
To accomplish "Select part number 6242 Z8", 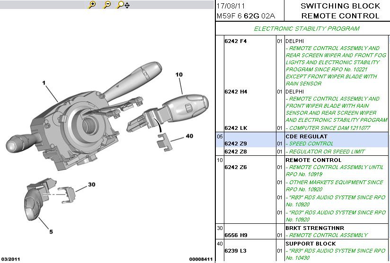I will click(236, 152).
